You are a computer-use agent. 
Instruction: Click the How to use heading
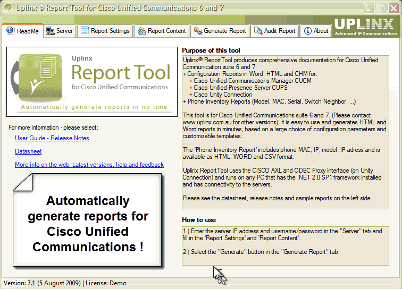point(199,220)
